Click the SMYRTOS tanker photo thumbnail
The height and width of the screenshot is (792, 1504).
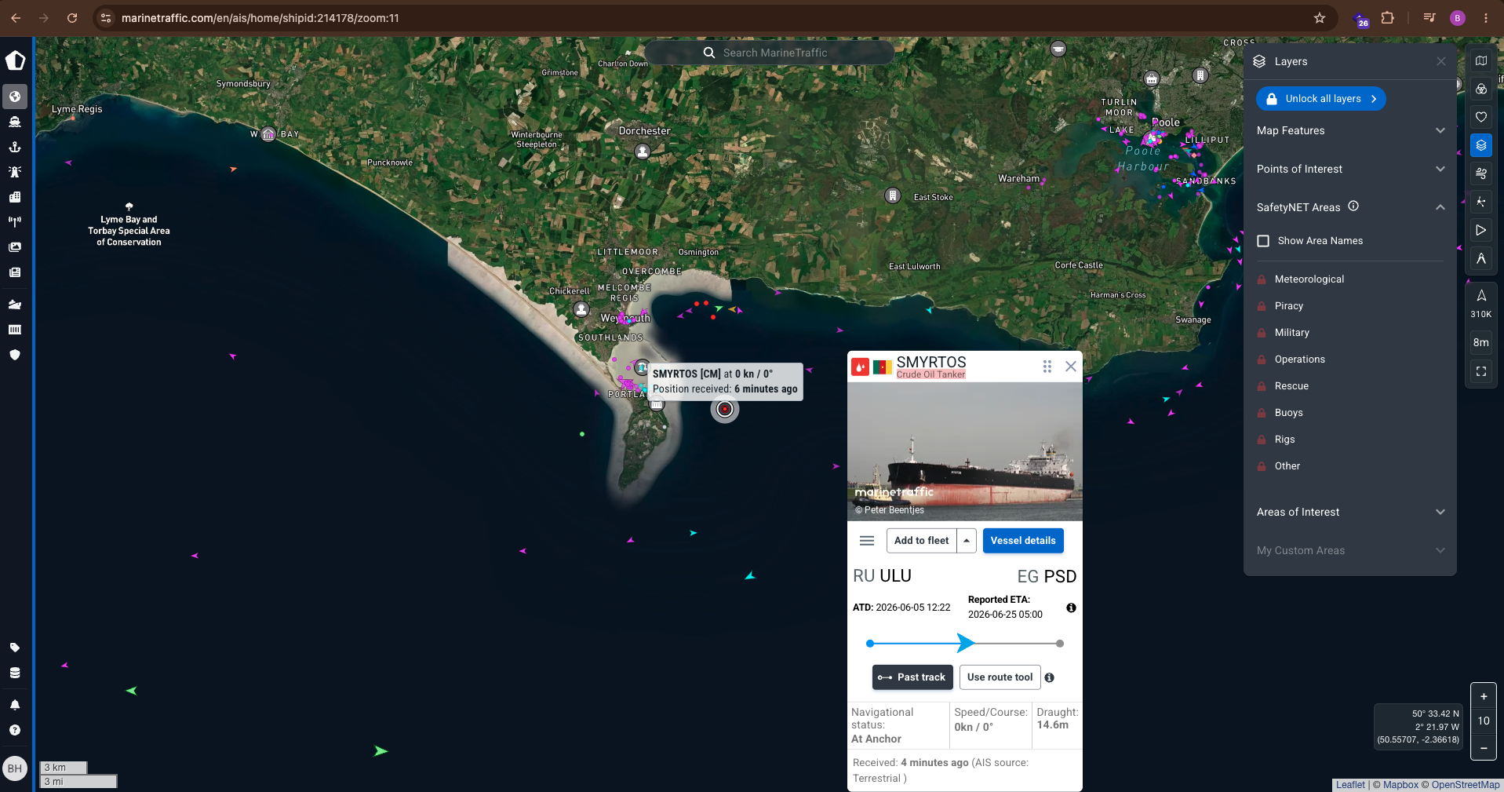[965, 451]
